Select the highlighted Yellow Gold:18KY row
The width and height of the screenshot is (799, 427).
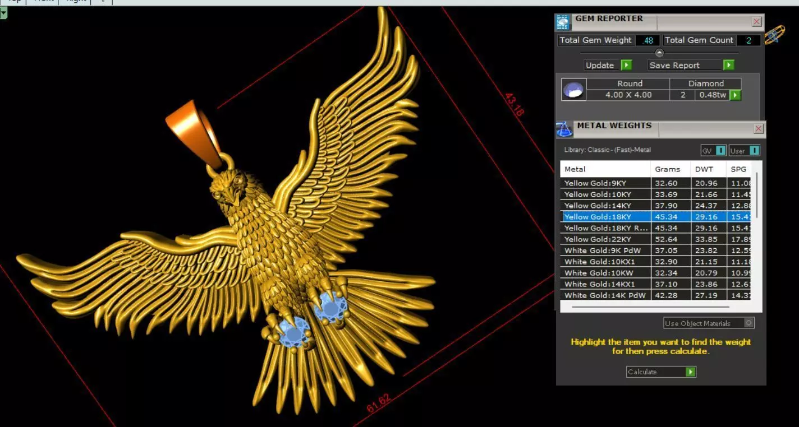pyautogui.click(x=655, y=217)
